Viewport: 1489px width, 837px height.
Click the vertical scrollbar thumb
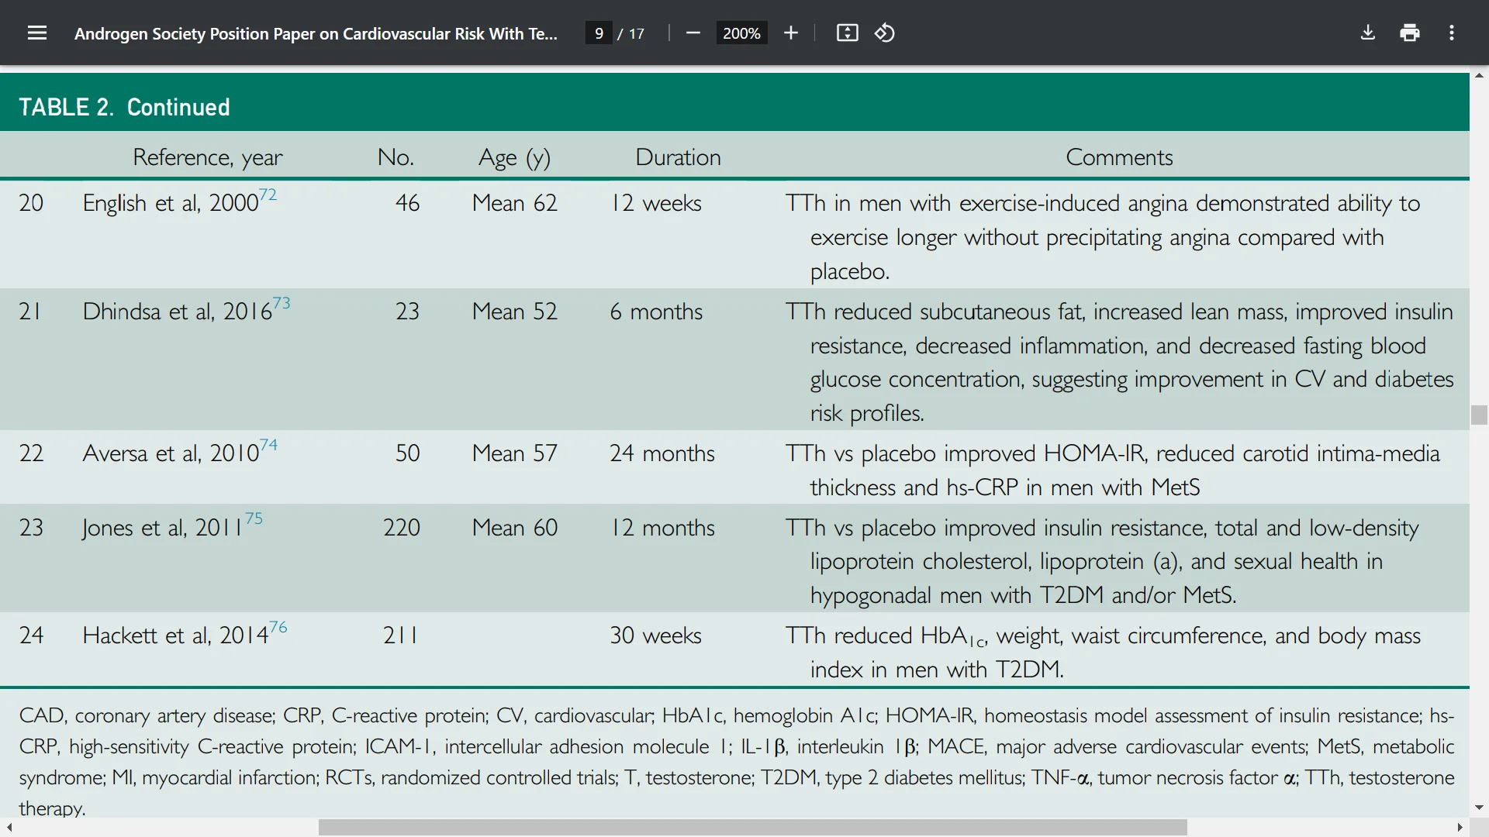[x=1479, y=415]
